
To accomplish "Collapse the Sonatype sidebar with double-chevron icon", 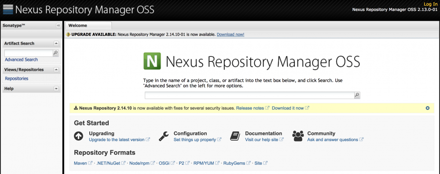I will click(59, 25).
